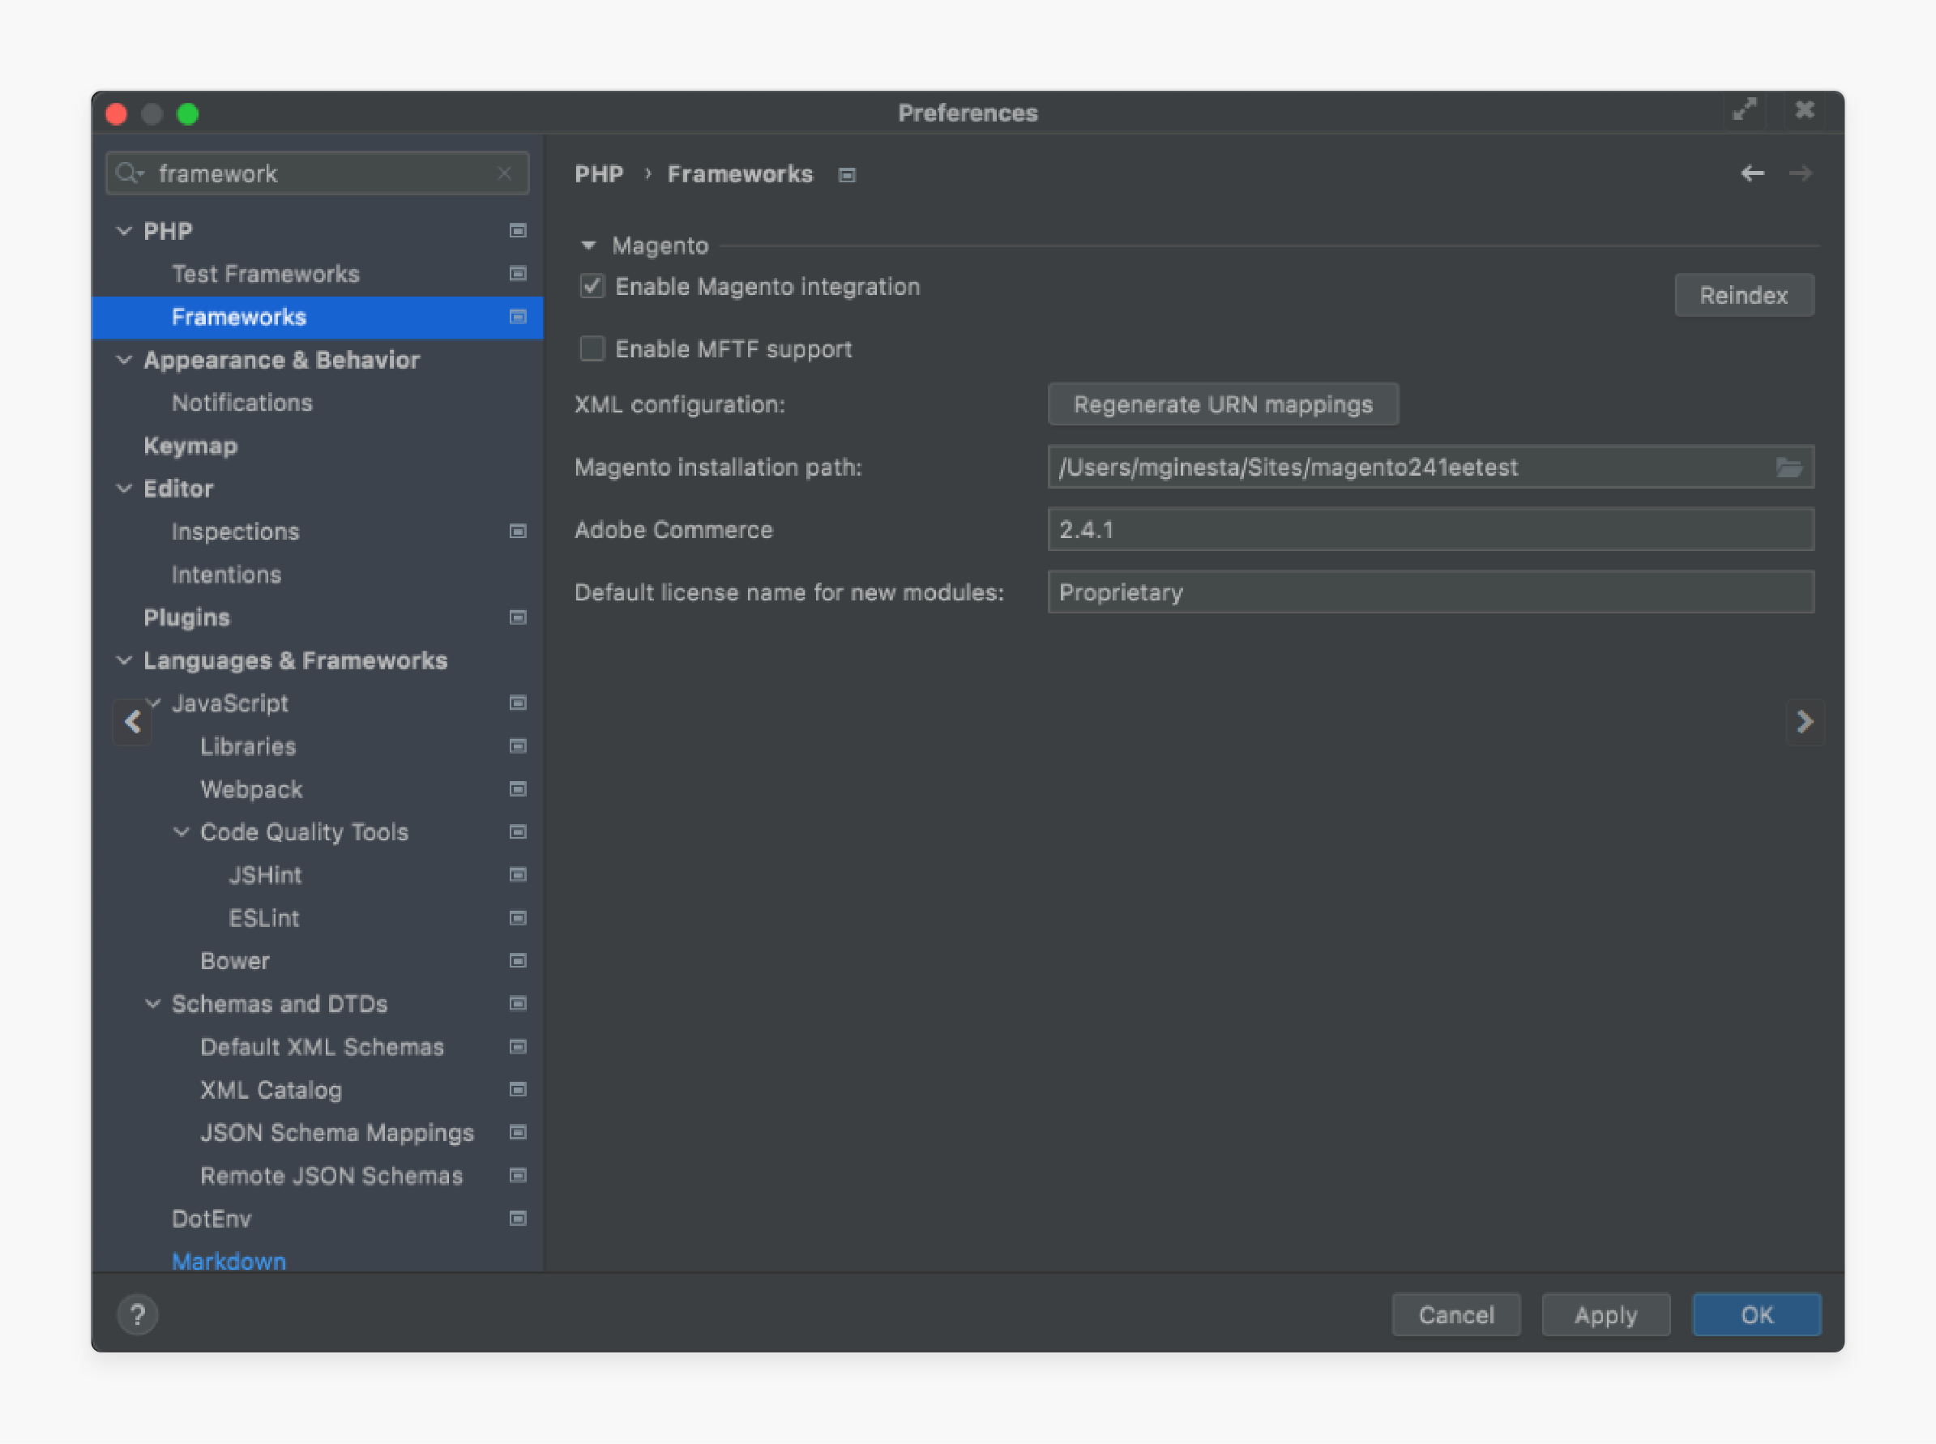Viewport: 1936px width, 1444px height.
Task: Click the project settings icon on the selected Frameworks row
Action: coord(518,316)
